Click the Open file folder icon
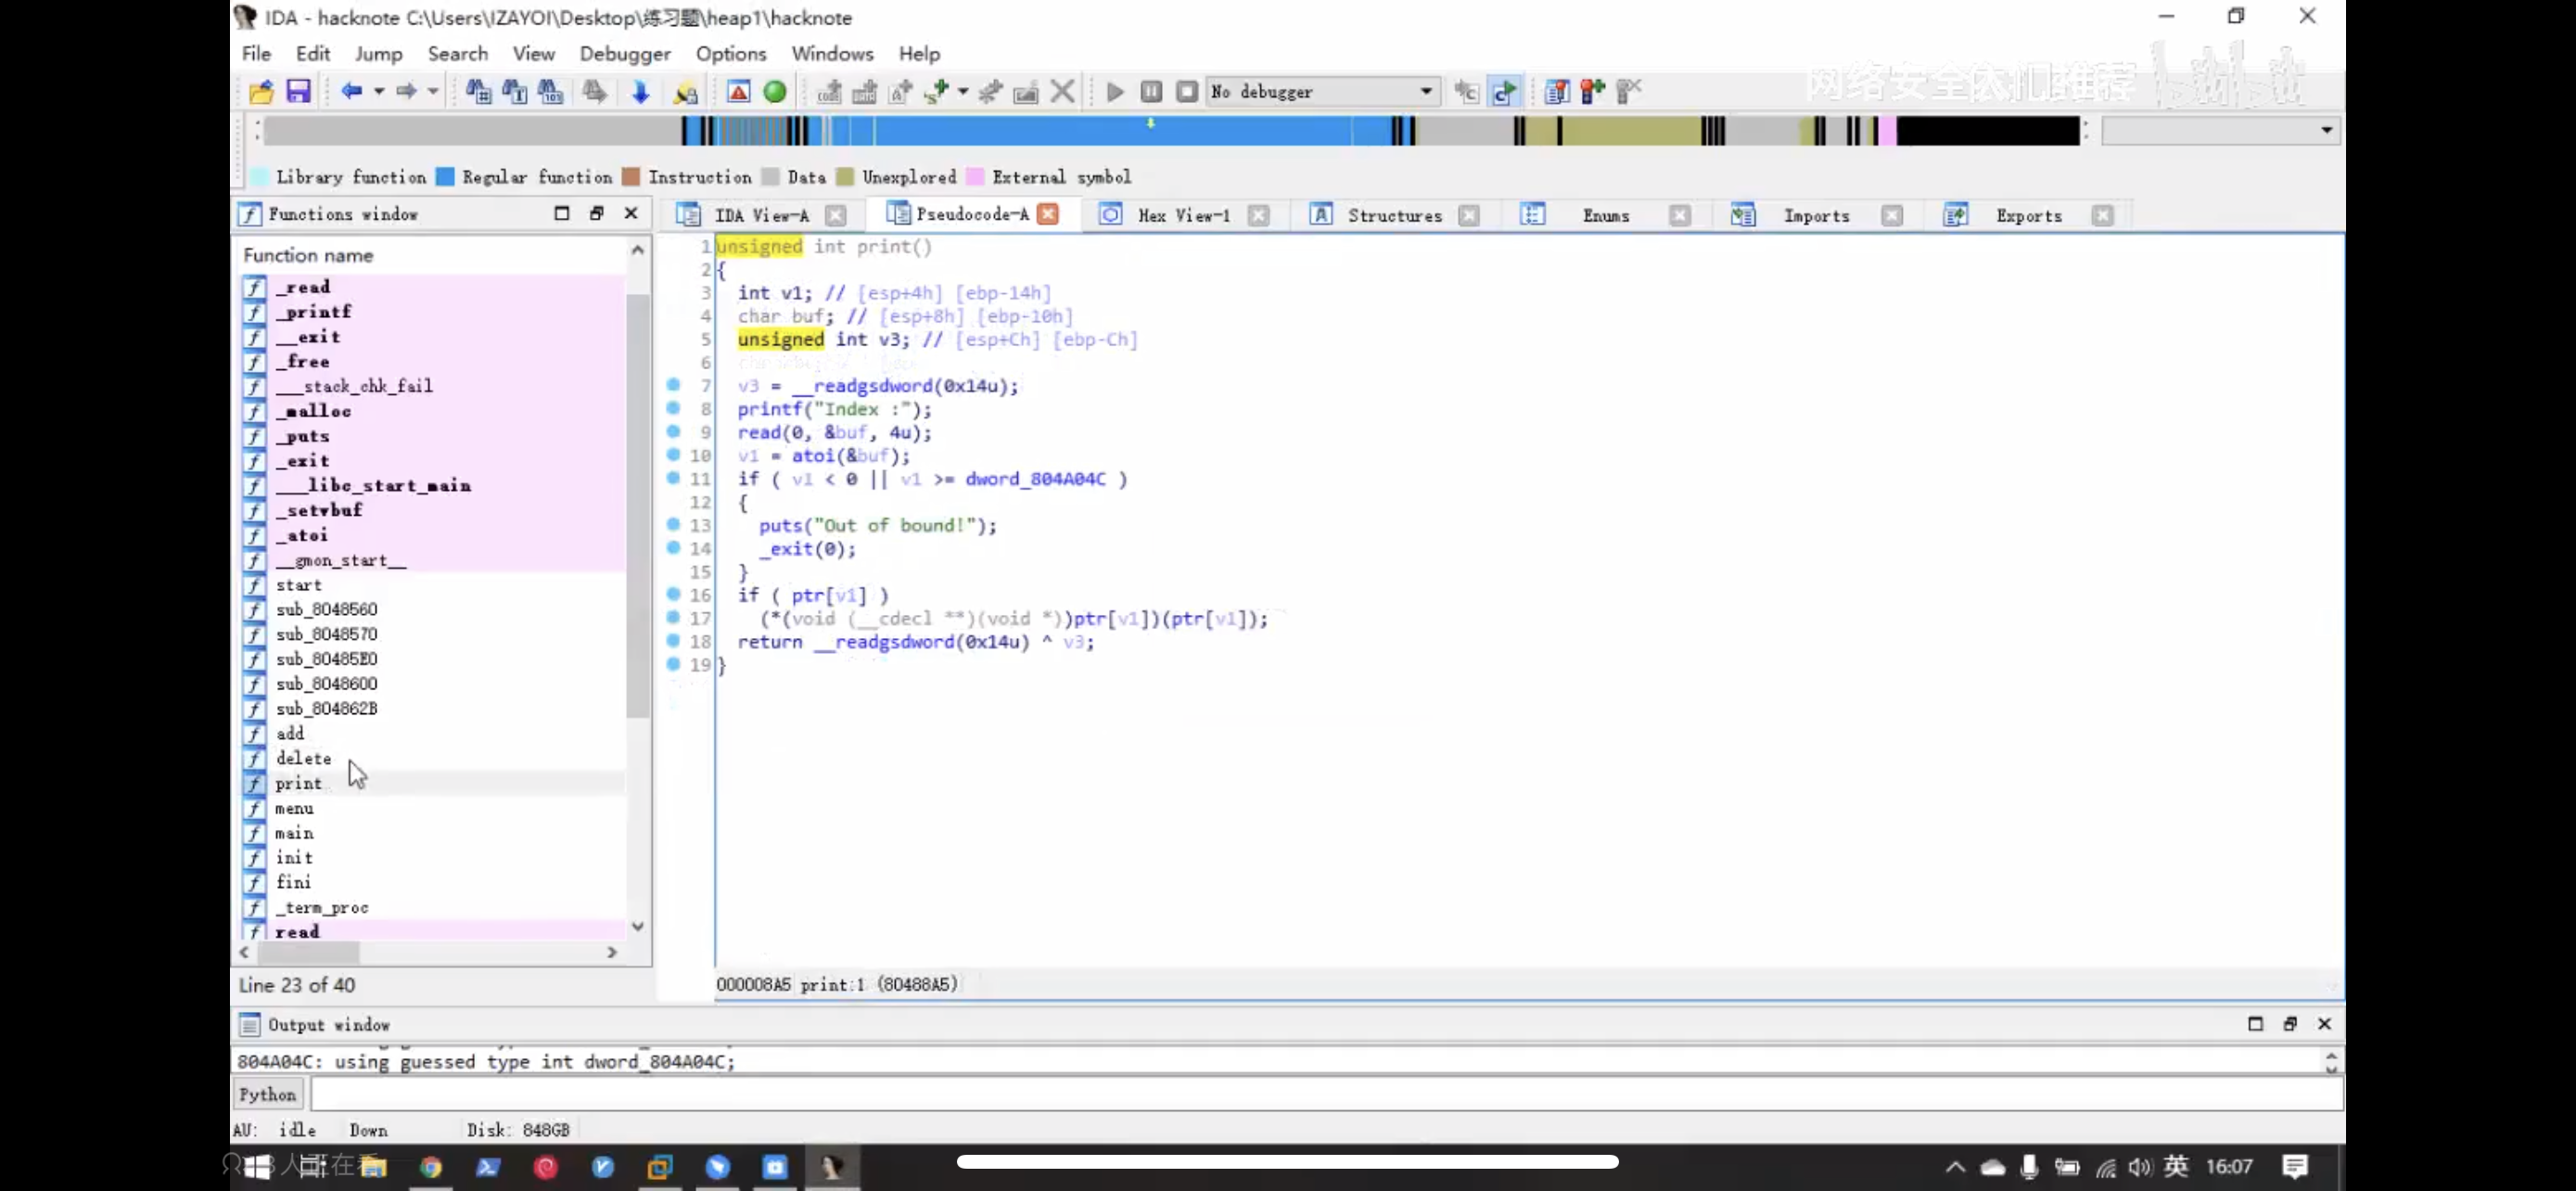Screen dimensions: 2576x1191 pos(261,92)
